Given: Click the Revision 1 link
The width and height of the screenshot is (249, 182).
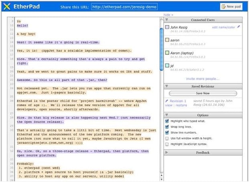Looking at the screenshot, I should [178, 101].
